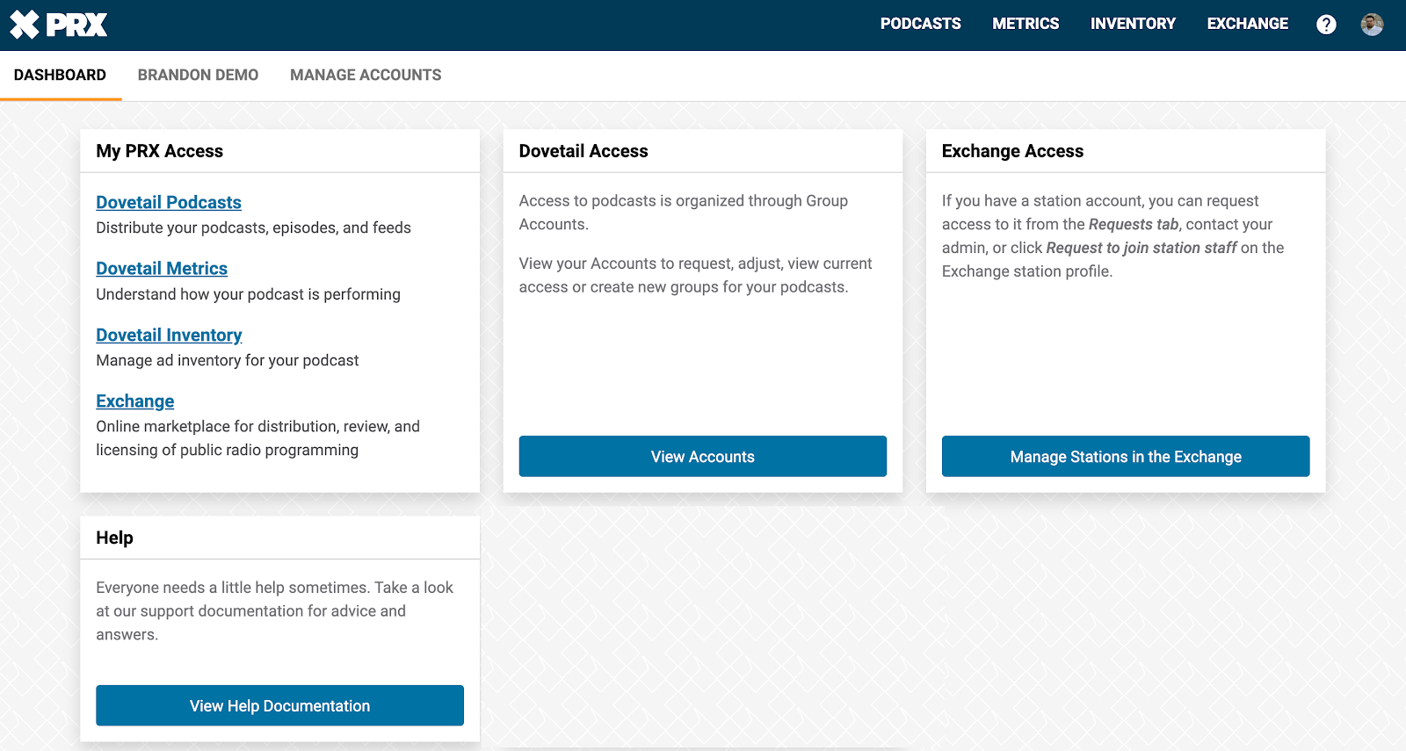Click View Help Documentation button
1406x751 pixels.
tap(279, 705)
